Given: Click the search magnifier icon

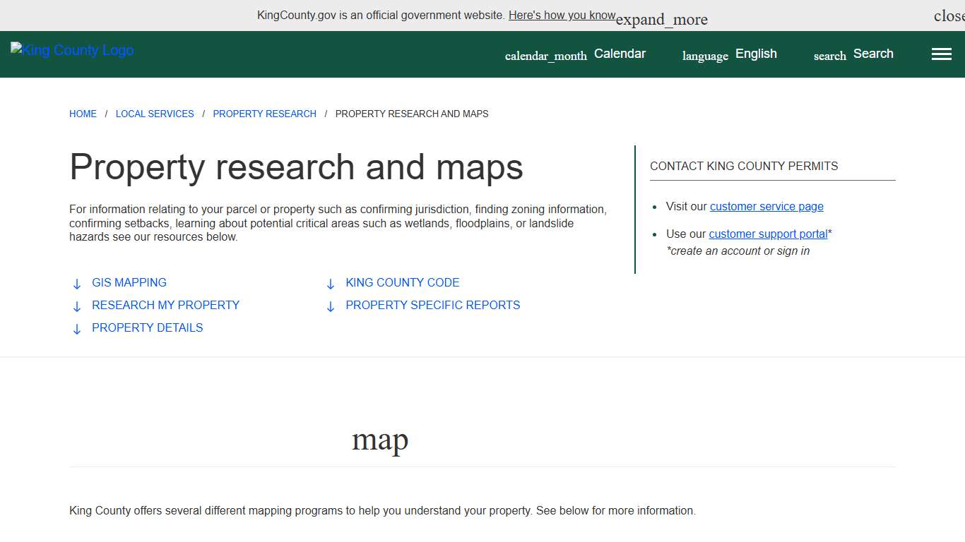Looking at the screenshot, I should [x=829, y=55].
